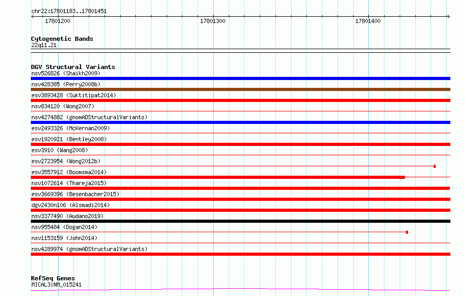Click the blue bar under nsv4274882
This screenshot has width=465, height=296.
click(240, 122)
